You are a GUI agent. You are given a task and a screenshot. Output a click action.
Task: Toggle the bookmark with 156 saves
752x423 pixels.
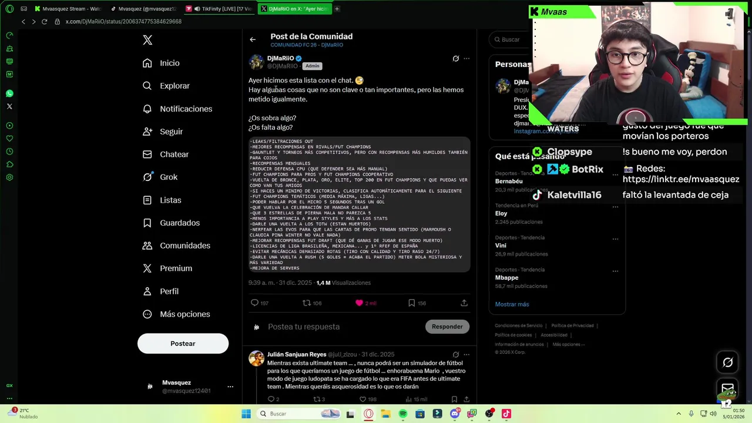pyautogui.click(x=411, y=303)
